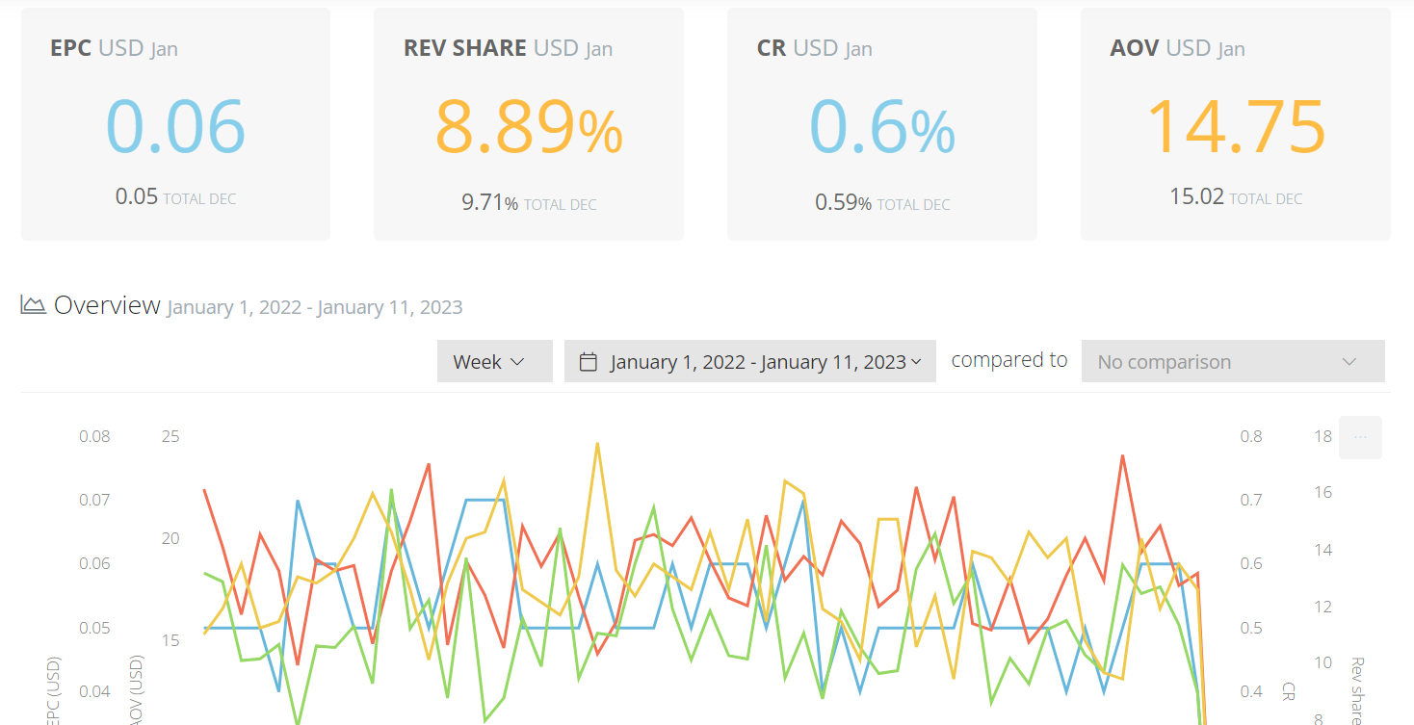
Task: Click the EPC USD Jan card title
Action: click(x=114, y=48)
